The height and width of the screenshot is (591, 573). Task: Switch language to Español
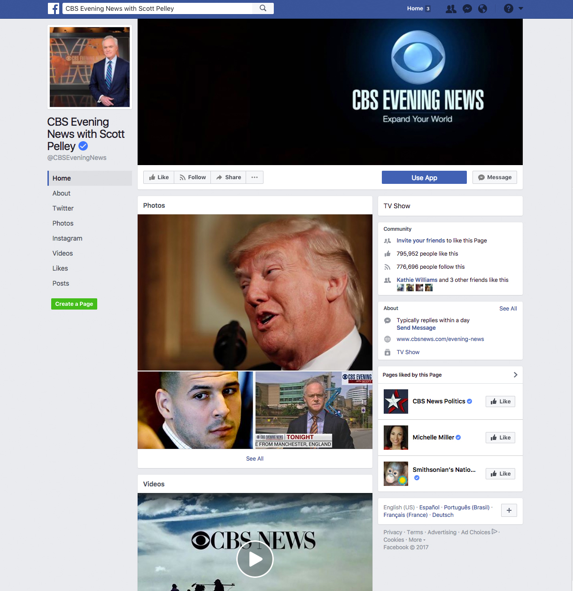pyautogui.click(x=429, y=508)
